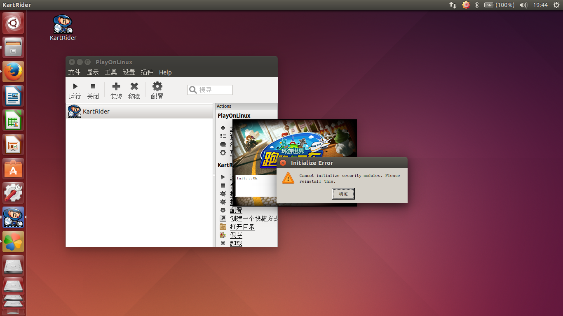Open the 文件 menu in PlayOnLinux
Image resolution: width=563 pixels, height=316 pixels.
click(x=75, y=72)
